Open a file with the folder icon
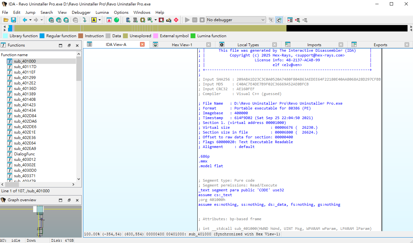The height and width of the screenshot is (243, 413). click(6, 20)
